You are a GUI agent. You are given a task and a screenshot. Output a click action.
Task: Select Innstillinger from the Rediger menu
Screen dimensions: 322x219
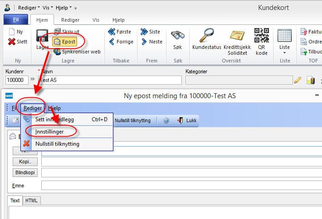[x=49, y=132]
